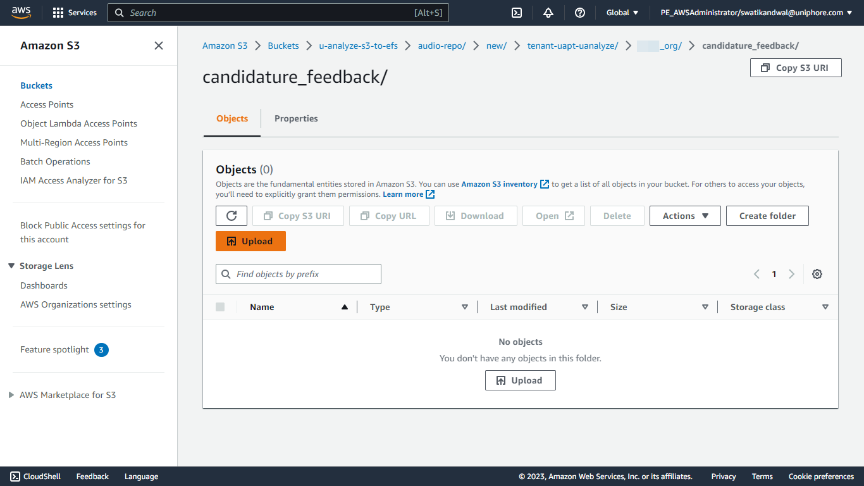Image resolution: width=864 pixels, height=486 pixels.
Task: Open the CloudShell button in the footer
Action: (x=35, y=477)
